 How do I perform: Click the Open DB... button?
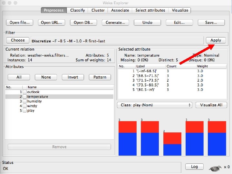click(83, 23)
